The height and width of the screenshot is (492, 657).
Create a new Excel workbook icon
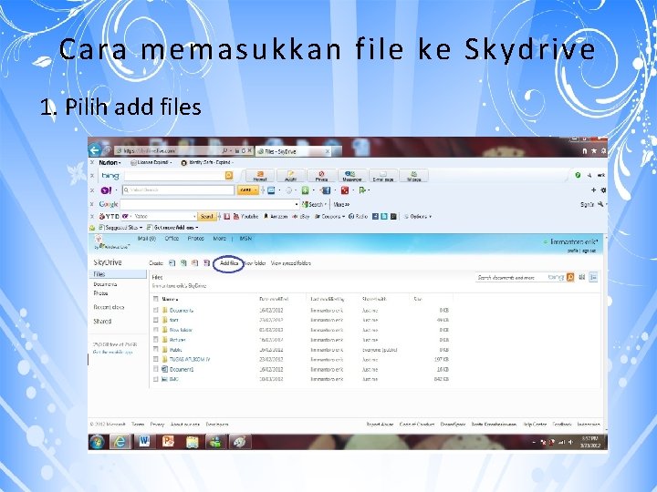pyautogui.click(x=183, y=263)
